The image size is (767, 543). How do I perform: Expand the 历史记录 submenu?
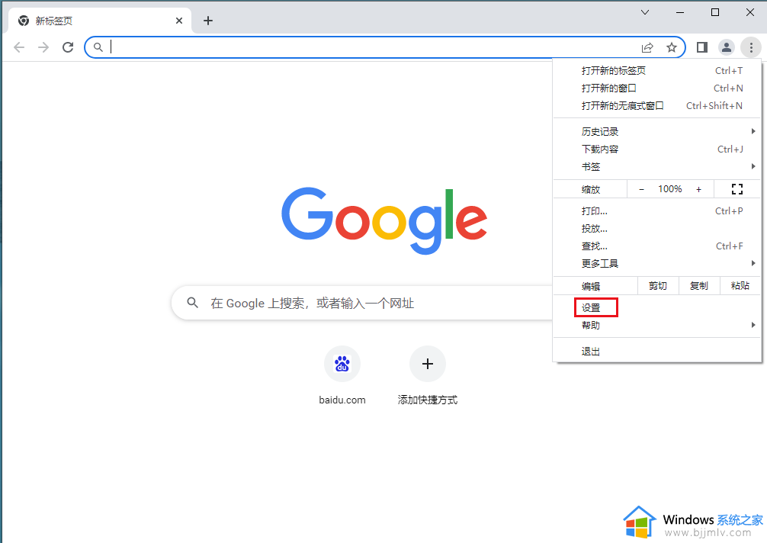657,132
